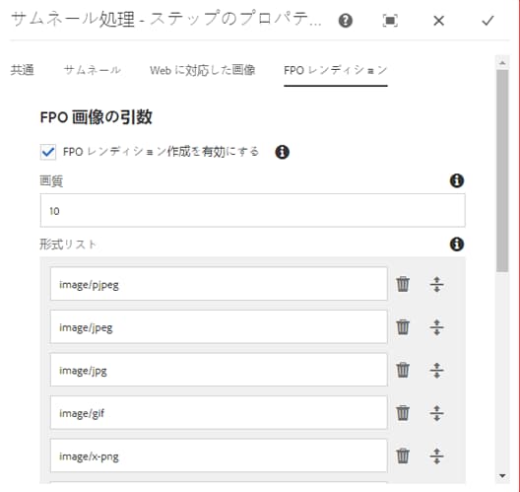Click the 画質 input field showing 10
The image size is (520, 492).
(252, 211)
